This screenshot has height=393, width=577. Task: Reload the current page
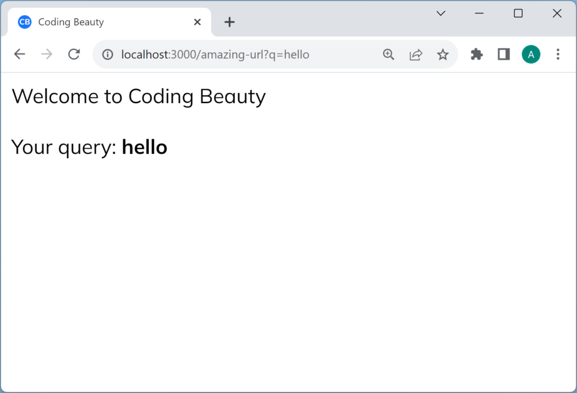coord(74,54)
